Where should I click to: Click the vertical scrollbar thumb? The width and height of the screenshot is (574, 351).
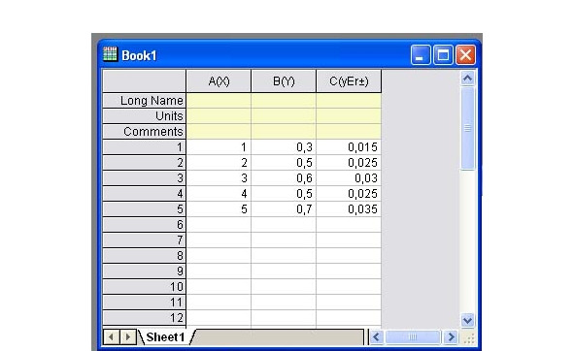pos(467,128)
